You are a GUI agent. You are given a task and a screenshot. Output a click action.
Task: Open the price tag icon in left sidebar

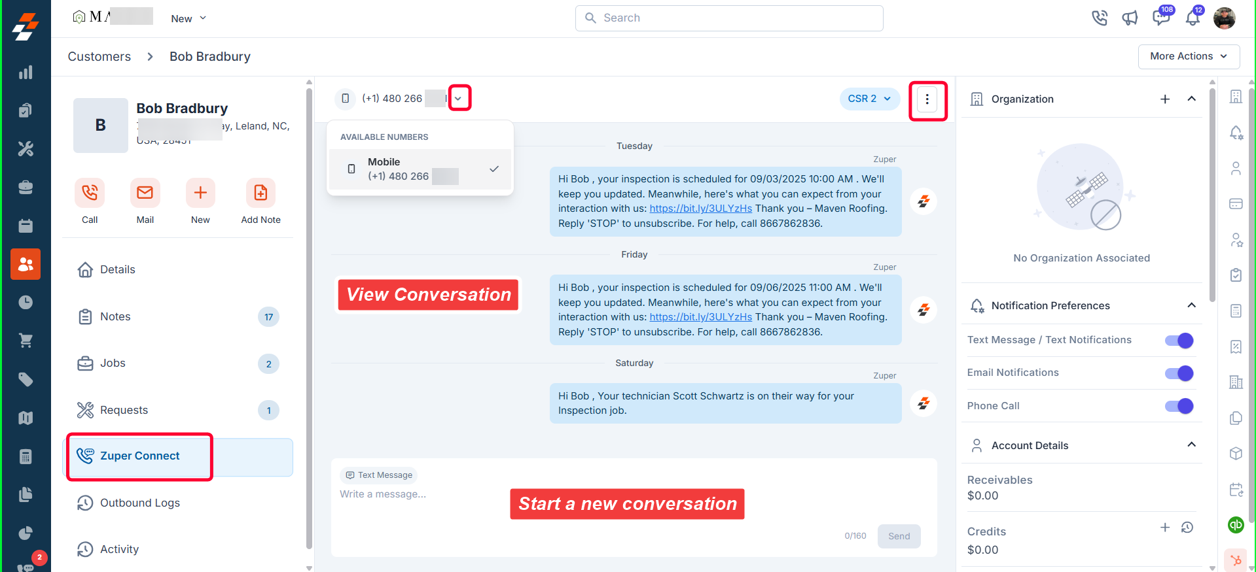point(26,379)
